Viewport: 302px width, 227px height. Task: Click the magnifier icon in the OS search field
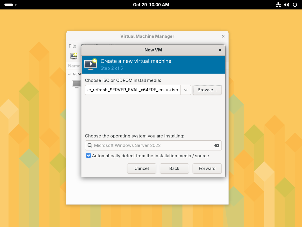[x=90, y=145]
